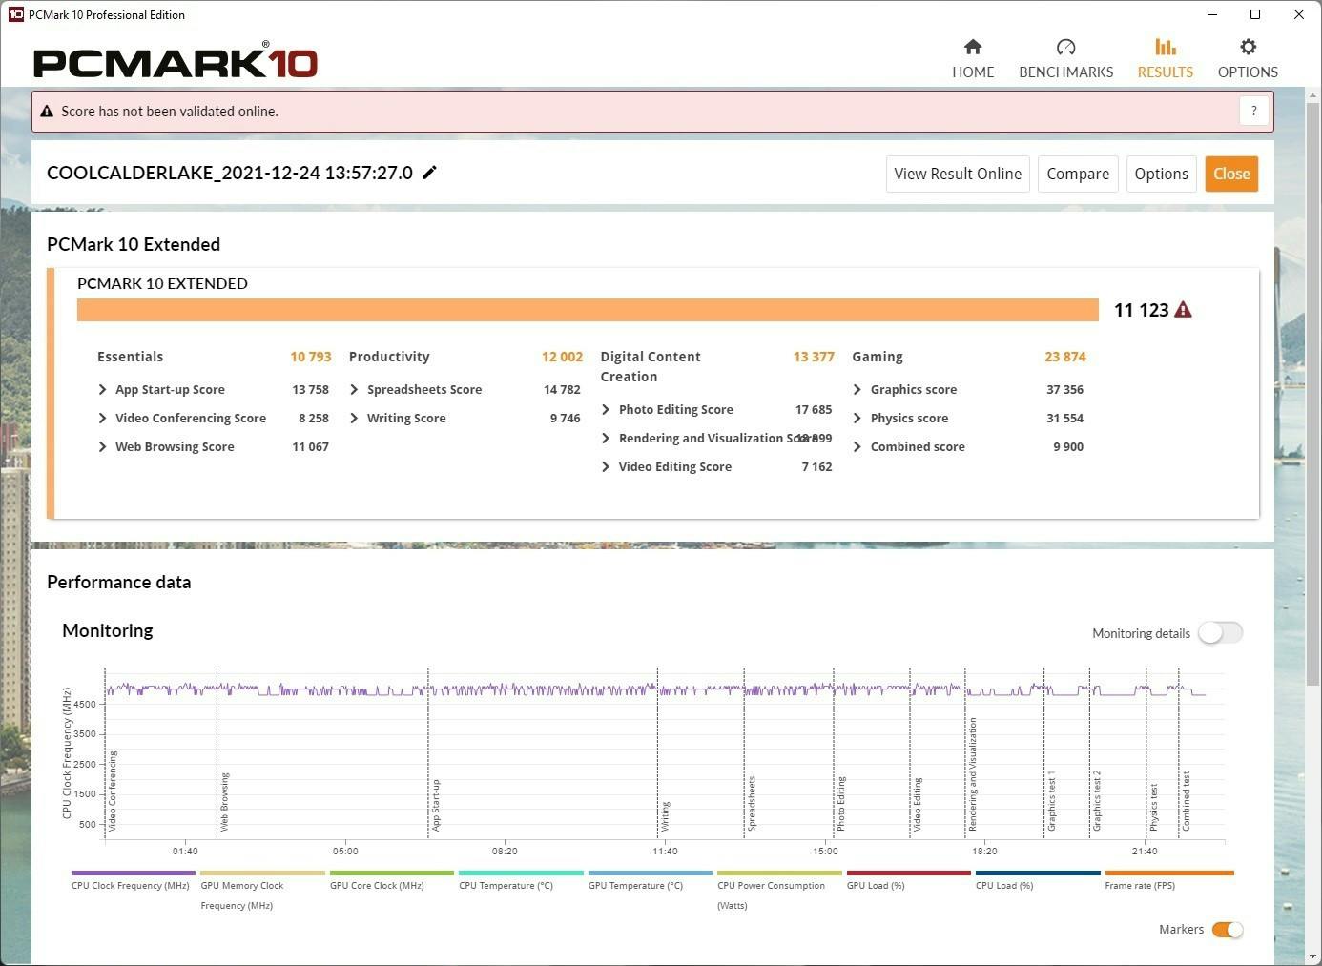Screen dimensions: 1322x966
Task: Click the View Result Online button
Action: pyautogui.click(x=957, y=174)
